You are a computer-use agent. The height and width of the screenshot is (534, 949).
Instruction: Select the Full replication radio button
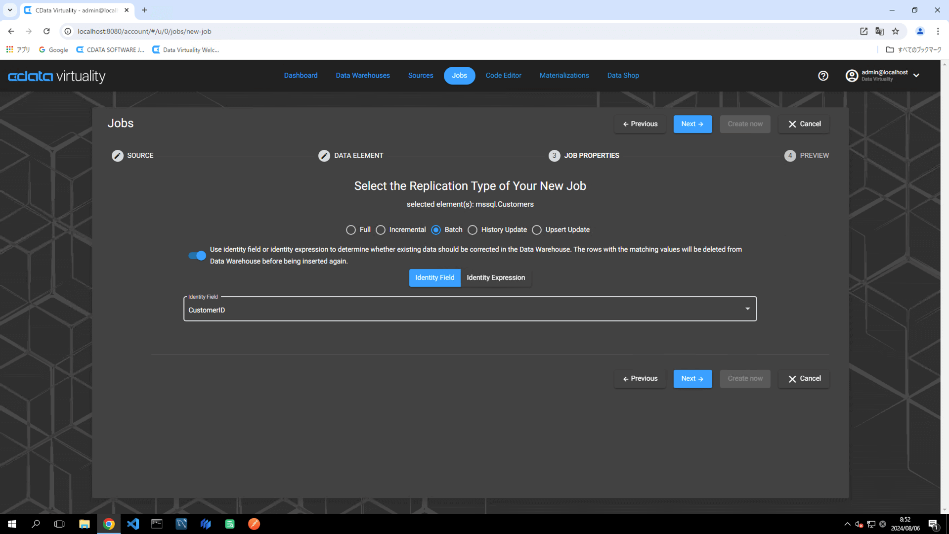click(351, 230)
